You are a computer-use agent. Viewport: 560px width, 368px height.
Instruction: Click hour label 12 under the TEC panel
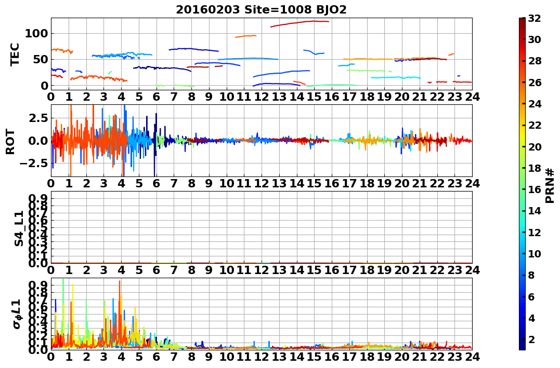(262, 96)
